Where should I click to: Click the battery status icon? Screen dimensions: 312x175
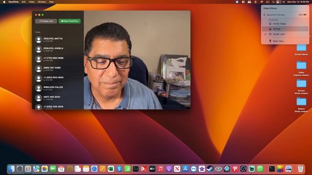[268, 2]
